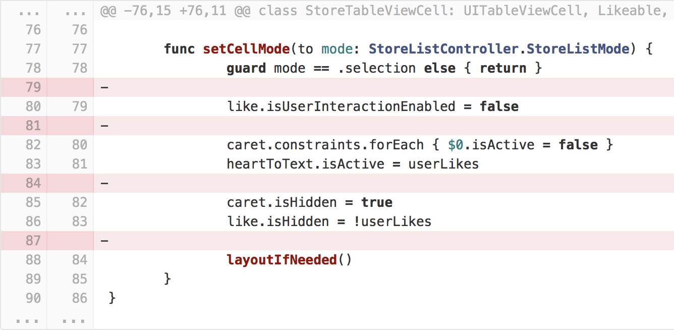Image resolution: width=674 pixels, height=330 pixels.
Task: Click the heartToText.isActive line
Action: coord(353,164)
